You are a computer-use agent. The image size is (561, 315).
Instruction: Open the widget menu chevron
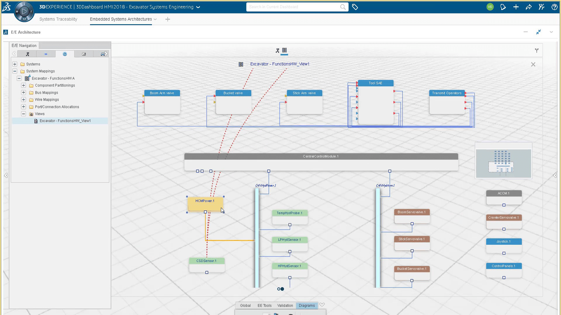click(551, 32)
